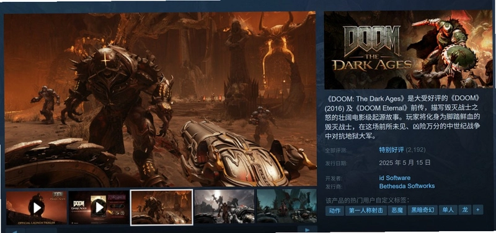Select the 恶魔 tag
Screen dimensions: 496x233
click(397, 210)
